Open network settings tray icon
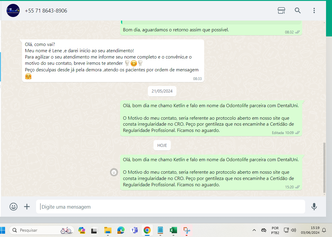This screenshot has width=332, height=237. [286, 230]
